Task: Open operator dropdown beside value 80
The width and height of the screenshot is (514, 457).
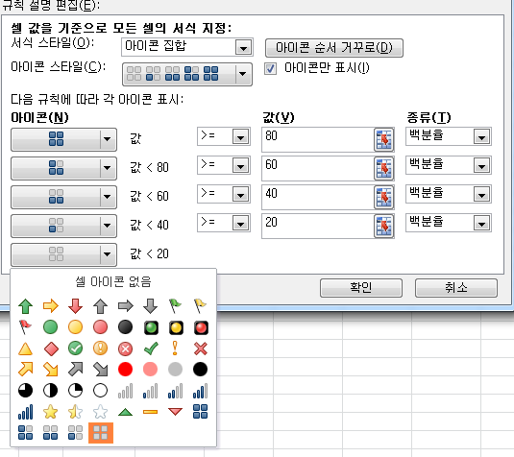Action: tap(240, 136)
